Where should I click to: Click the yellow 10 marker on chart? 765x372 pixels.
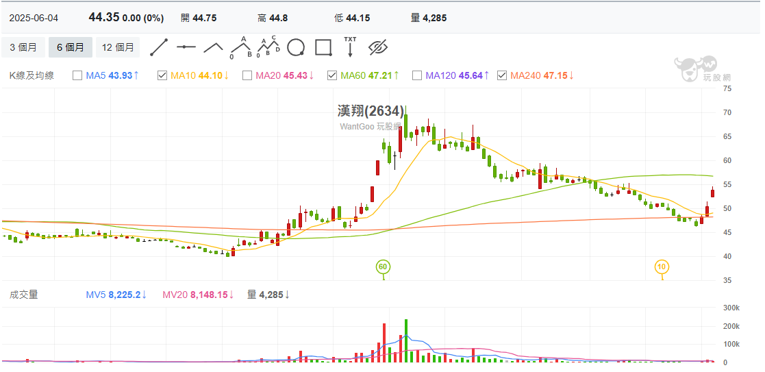pyautogui.click(x=662, y=266)
